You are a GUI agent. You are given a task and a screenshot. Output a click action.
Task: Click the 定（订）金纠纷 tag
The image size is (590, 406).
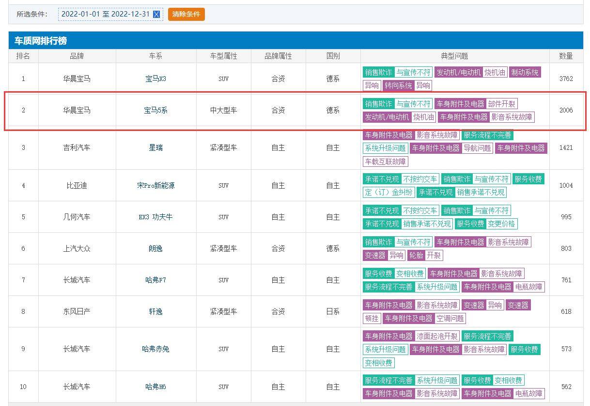[389, 192]
